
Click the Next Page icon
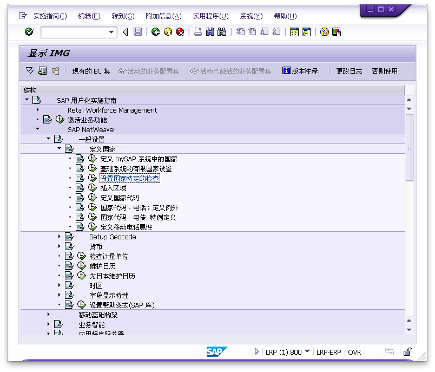coord(265,32)
